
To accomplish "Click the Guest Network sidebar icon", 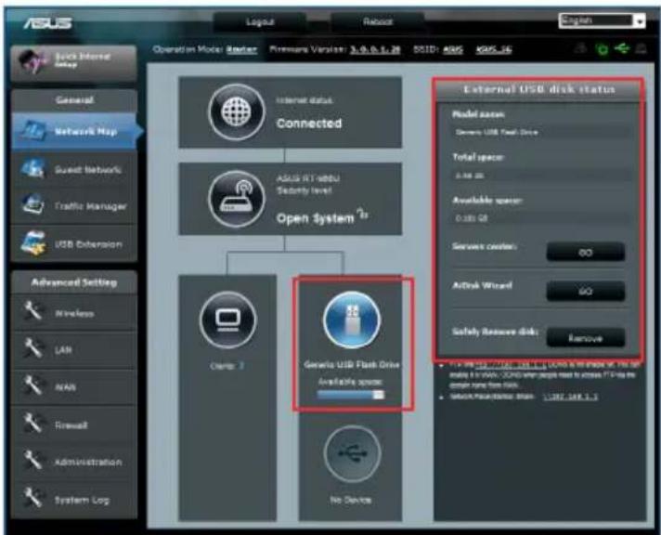I will (x=32, y=169).
